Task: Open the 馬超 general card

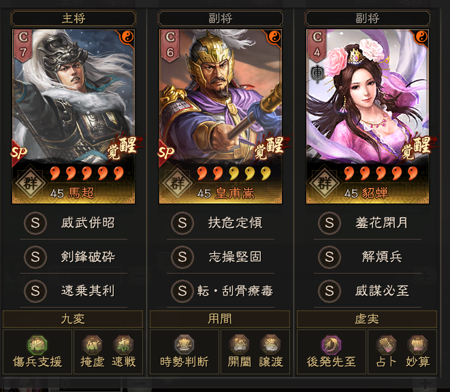Action: [x=74, y=116]
